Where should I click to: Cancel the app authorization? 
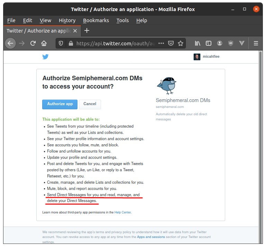90,104
